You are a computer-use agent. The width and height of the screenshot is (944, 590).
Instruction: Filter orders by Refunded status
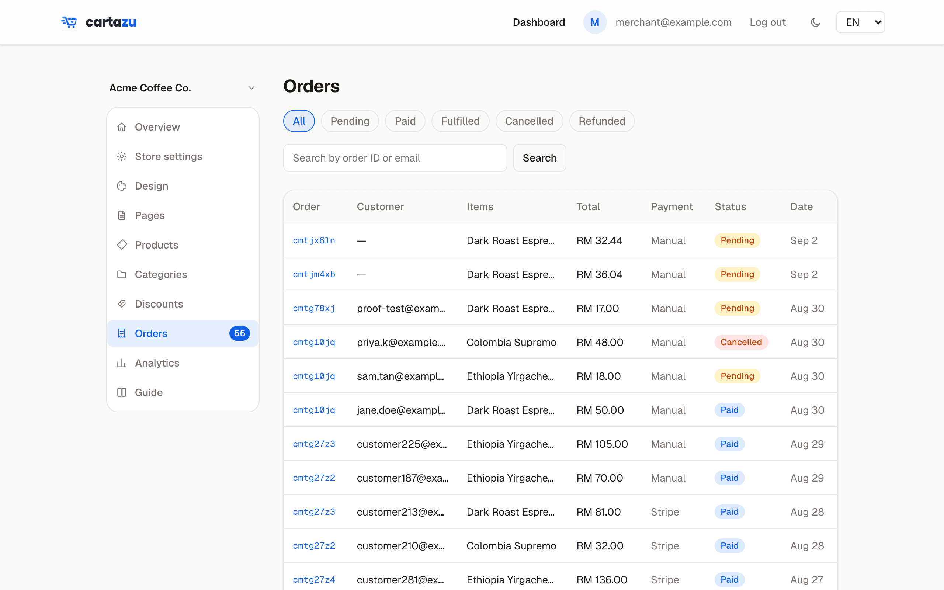602,121
